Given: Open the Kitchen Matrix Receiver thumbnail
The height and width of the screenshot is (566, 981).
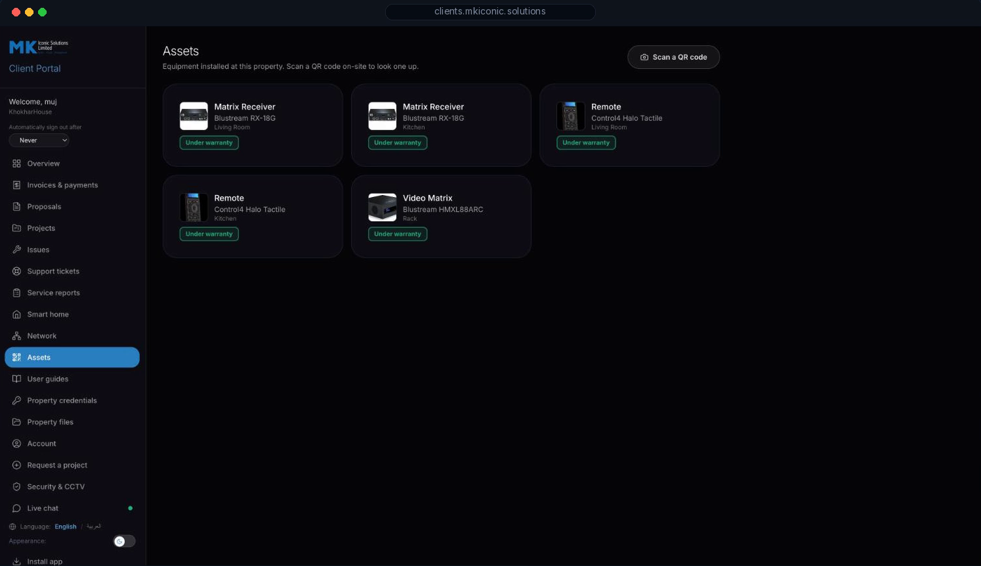Looking at the screenshot, I should tap(383, 116).
